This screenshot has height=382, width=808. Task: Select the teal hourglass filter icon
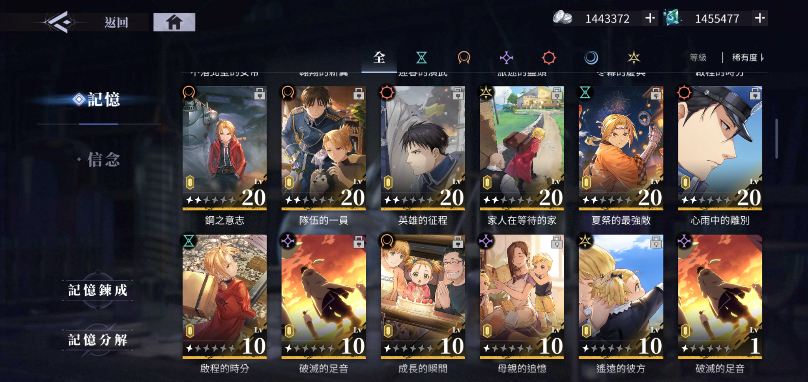point(421,58)
